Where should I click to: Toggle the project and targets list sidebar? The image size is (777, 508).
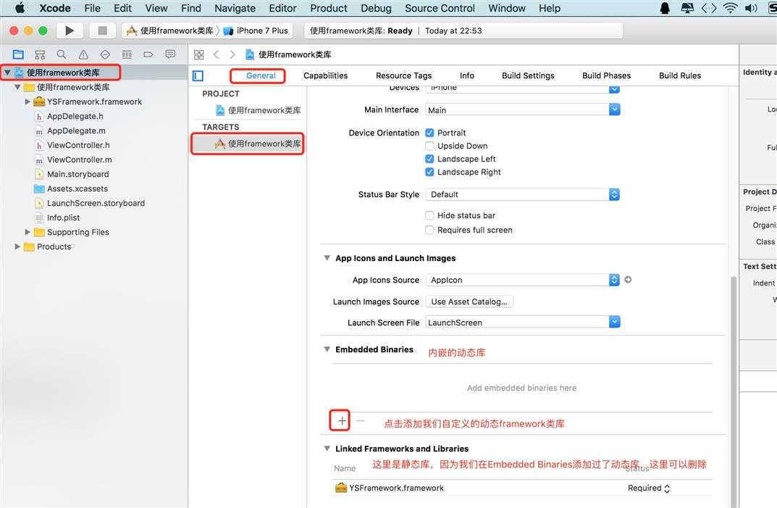(x=198, y=76)
